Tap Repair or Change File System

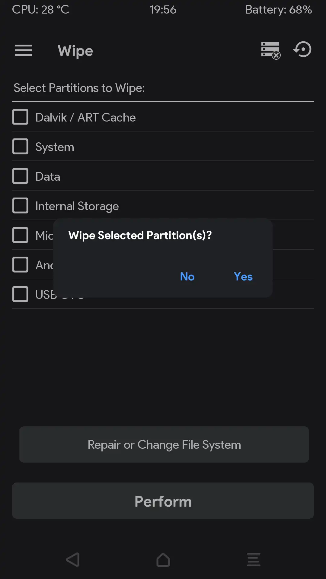pyautogui.click(x=164, y=445)
